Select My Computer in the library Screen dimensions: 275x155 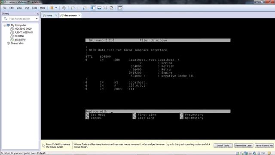[x=18, y=25]
